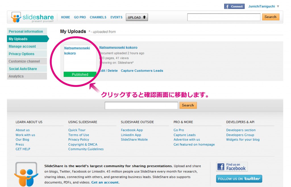Select Personal information in the sidebar
This screenshot has width=291, height=187.
pos(27,31)
